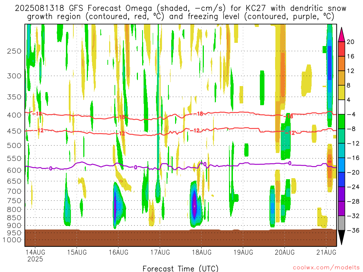This screenshot has width=363, height=272.
Task: Click the black downward arrow below the colorbar
Action: (x=341, y=238)
